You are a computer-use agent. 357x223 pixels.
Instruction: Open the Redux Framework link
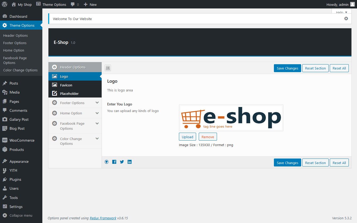click(x=103, y=218)
